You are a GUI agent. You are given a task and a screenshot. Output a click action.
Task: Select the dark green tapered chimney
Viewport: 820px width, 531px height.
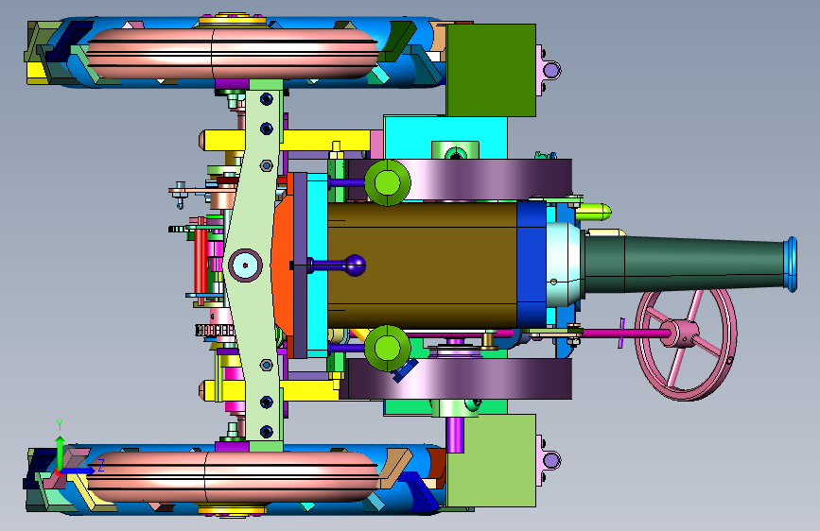pyautogui.click(x=685, y=264)
